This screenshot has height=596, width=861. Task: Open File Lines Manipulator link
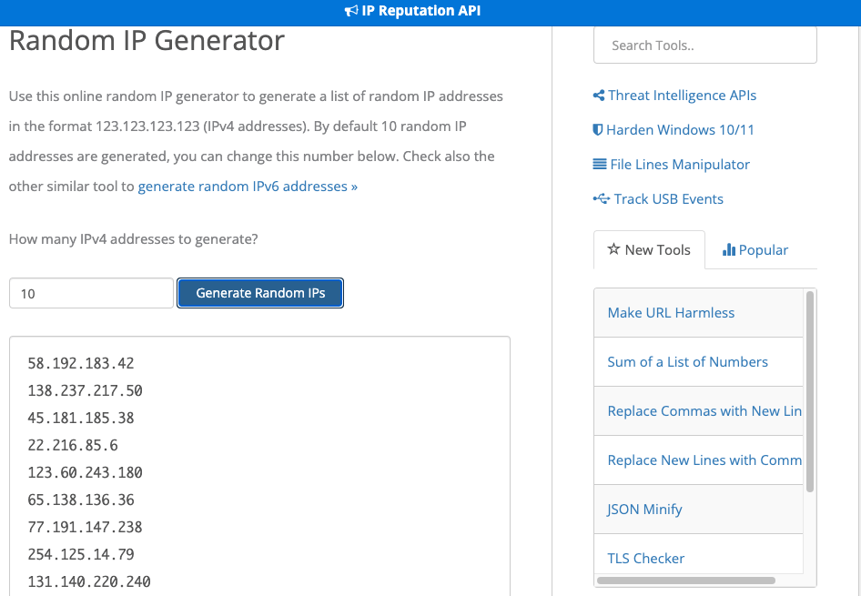click(680, 165)
